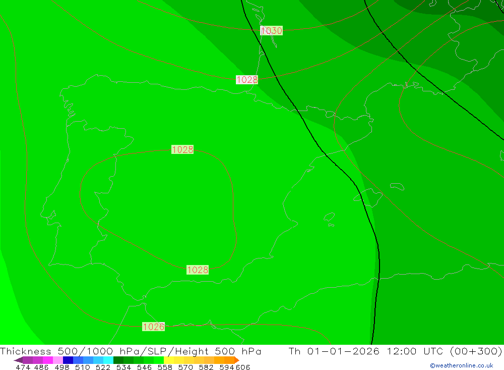Click the Th 01-01-2026 12:00 UTC timestamp

[x=395, y=351]
